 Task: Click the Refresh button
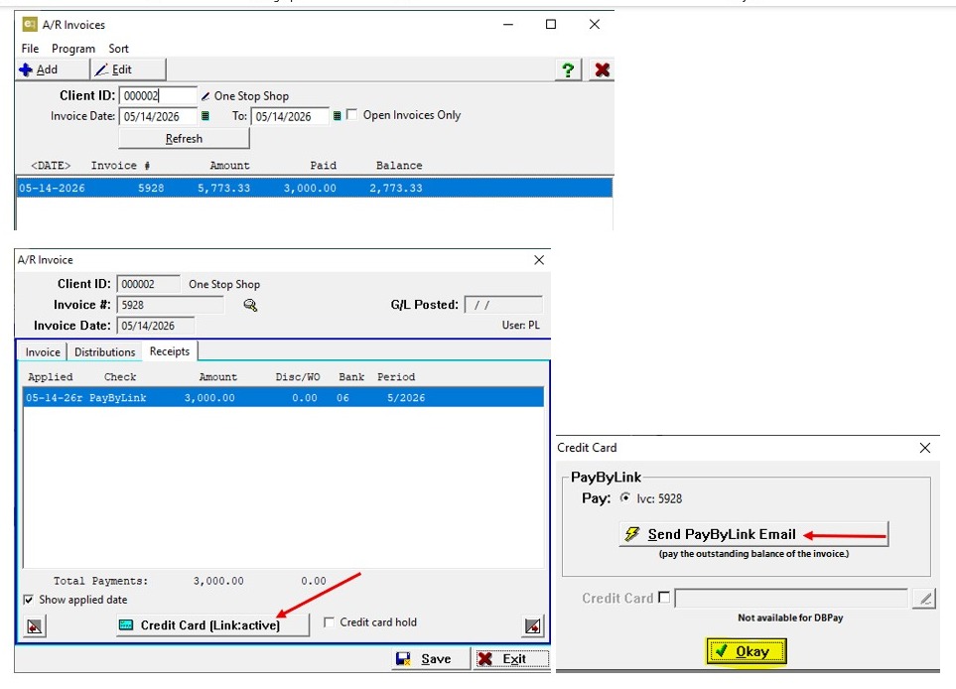(184, 138)
